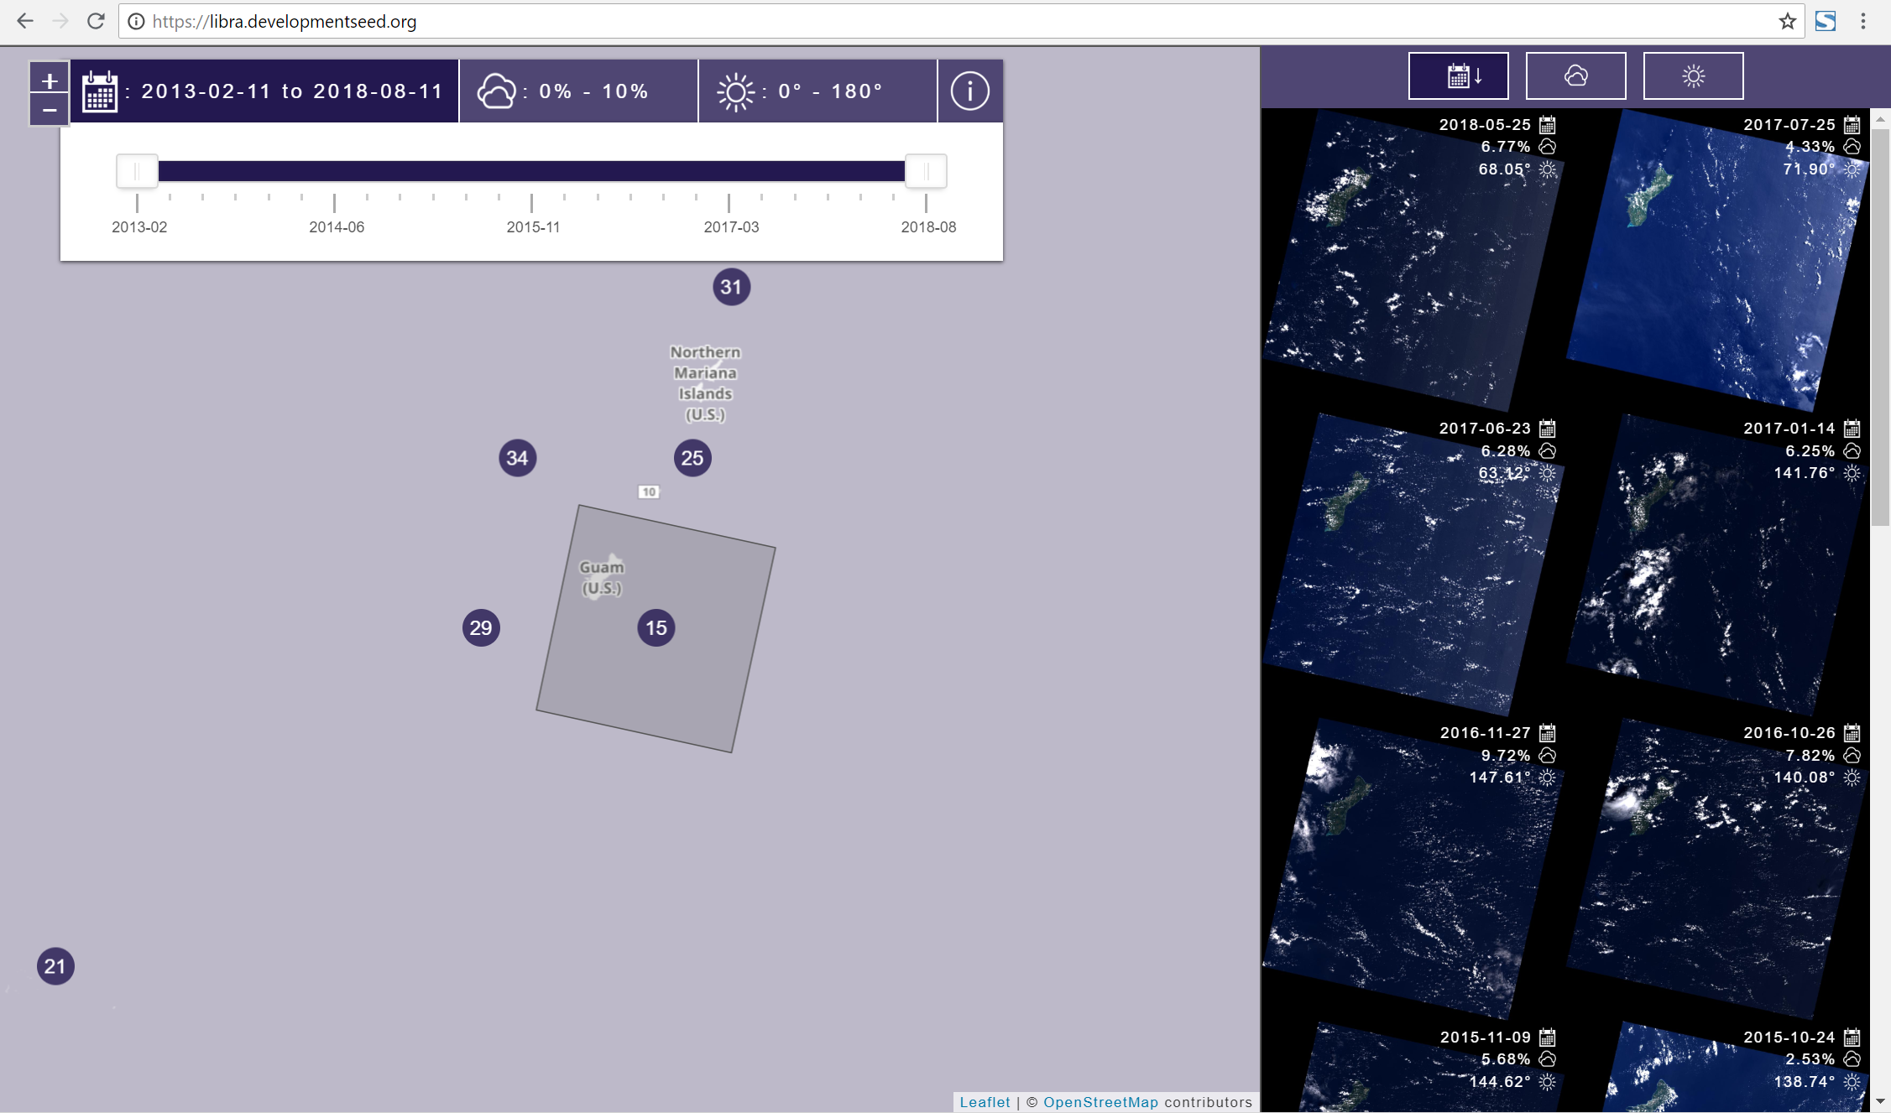
Task: Zoom out of the map
Action: tap(50, 110)
